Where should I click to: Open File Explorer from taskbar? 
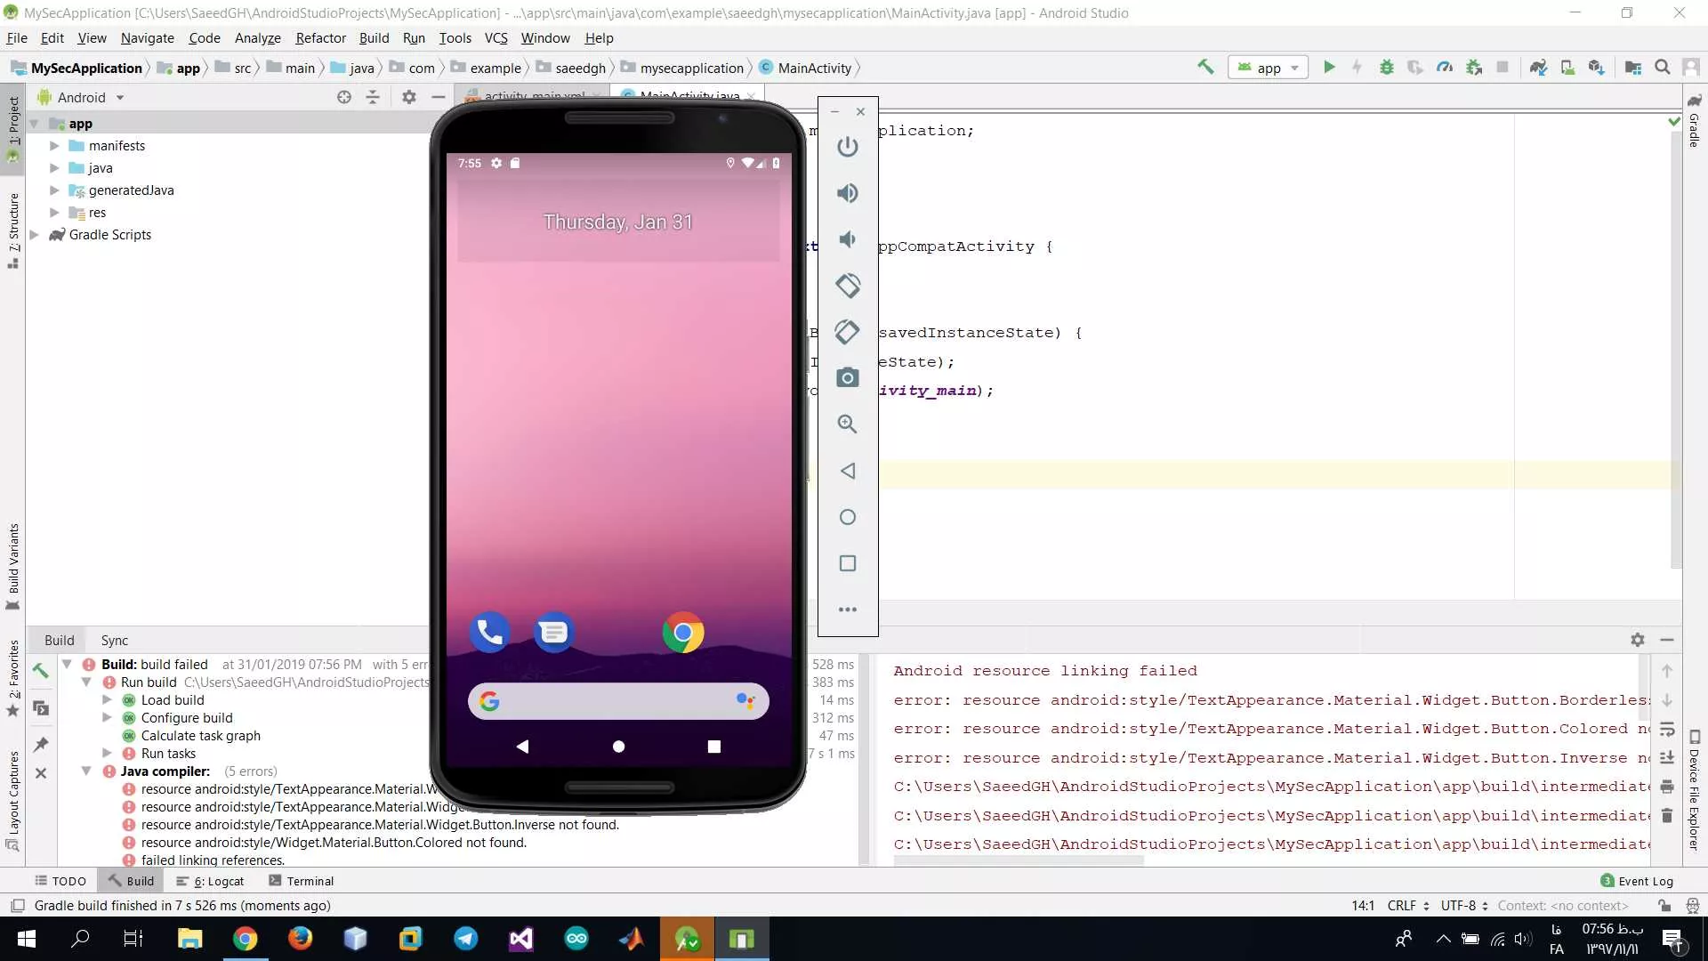tap(190, 939)
